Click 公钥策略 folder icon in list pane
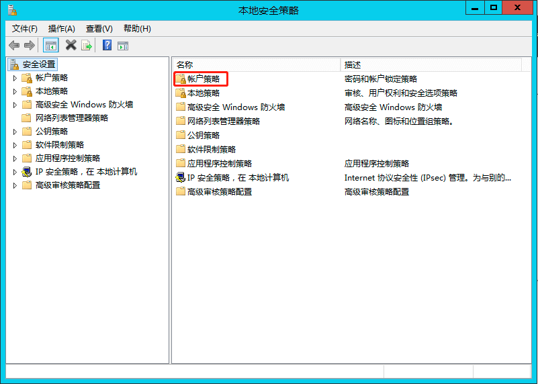538x384 pixels. click(181, 135)
